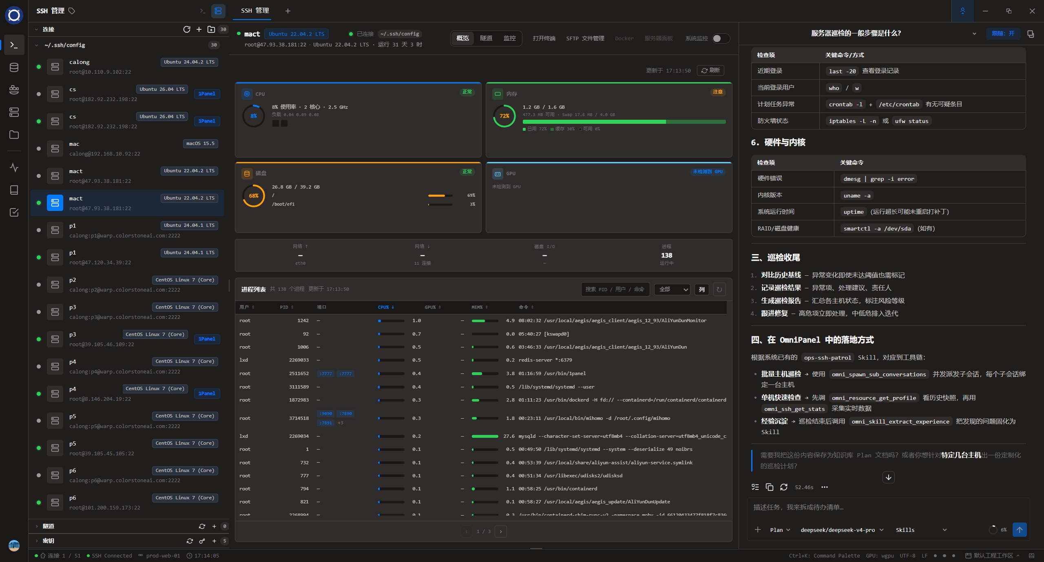
Task: Click the key icon in 密钥 section
Action: click(x=202, y=541)
